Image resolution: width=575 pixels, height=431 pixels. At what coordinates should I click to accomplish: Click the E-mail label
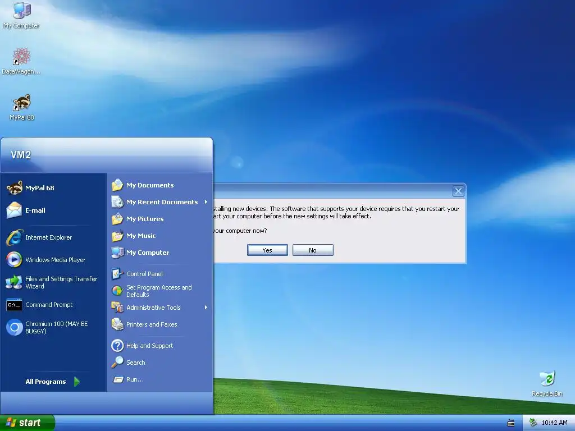click(x=35, y=210)
